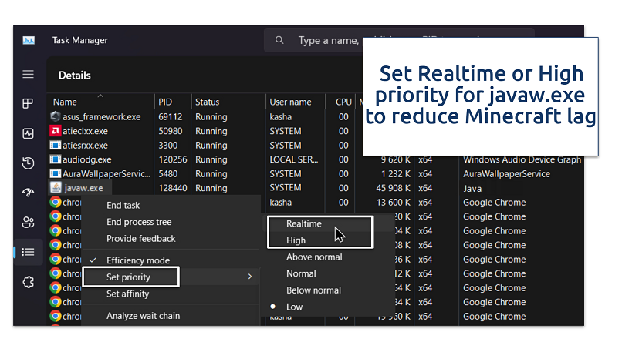Screen dimensions: 622x349
Task: Select the Details list sidebar icon
Action: 29,252
